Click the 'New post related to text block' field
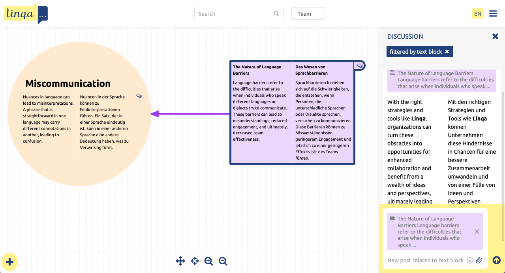The width and height of the screenshot is (505, 273). point(425,260)
